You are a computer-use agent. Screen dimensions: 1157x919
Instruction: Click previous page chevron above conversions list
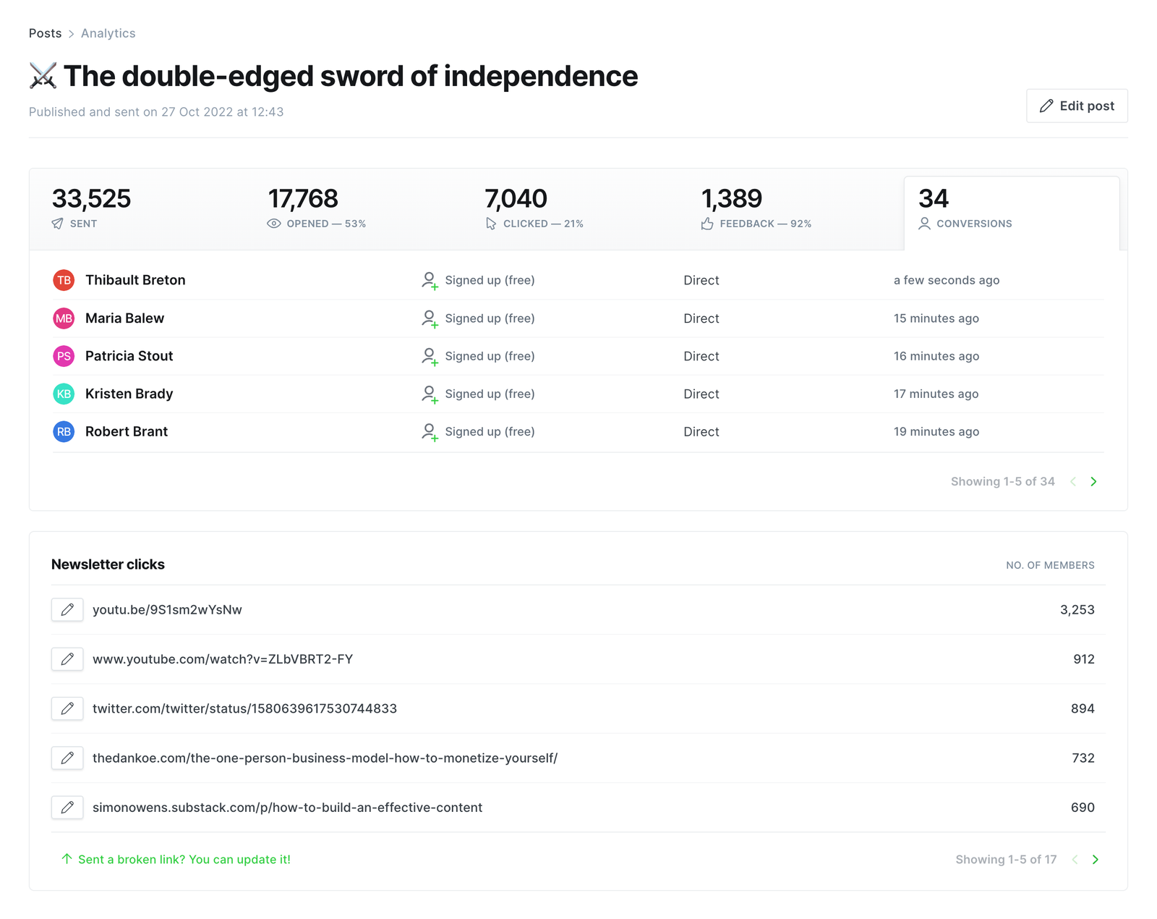click(1073, 481)
